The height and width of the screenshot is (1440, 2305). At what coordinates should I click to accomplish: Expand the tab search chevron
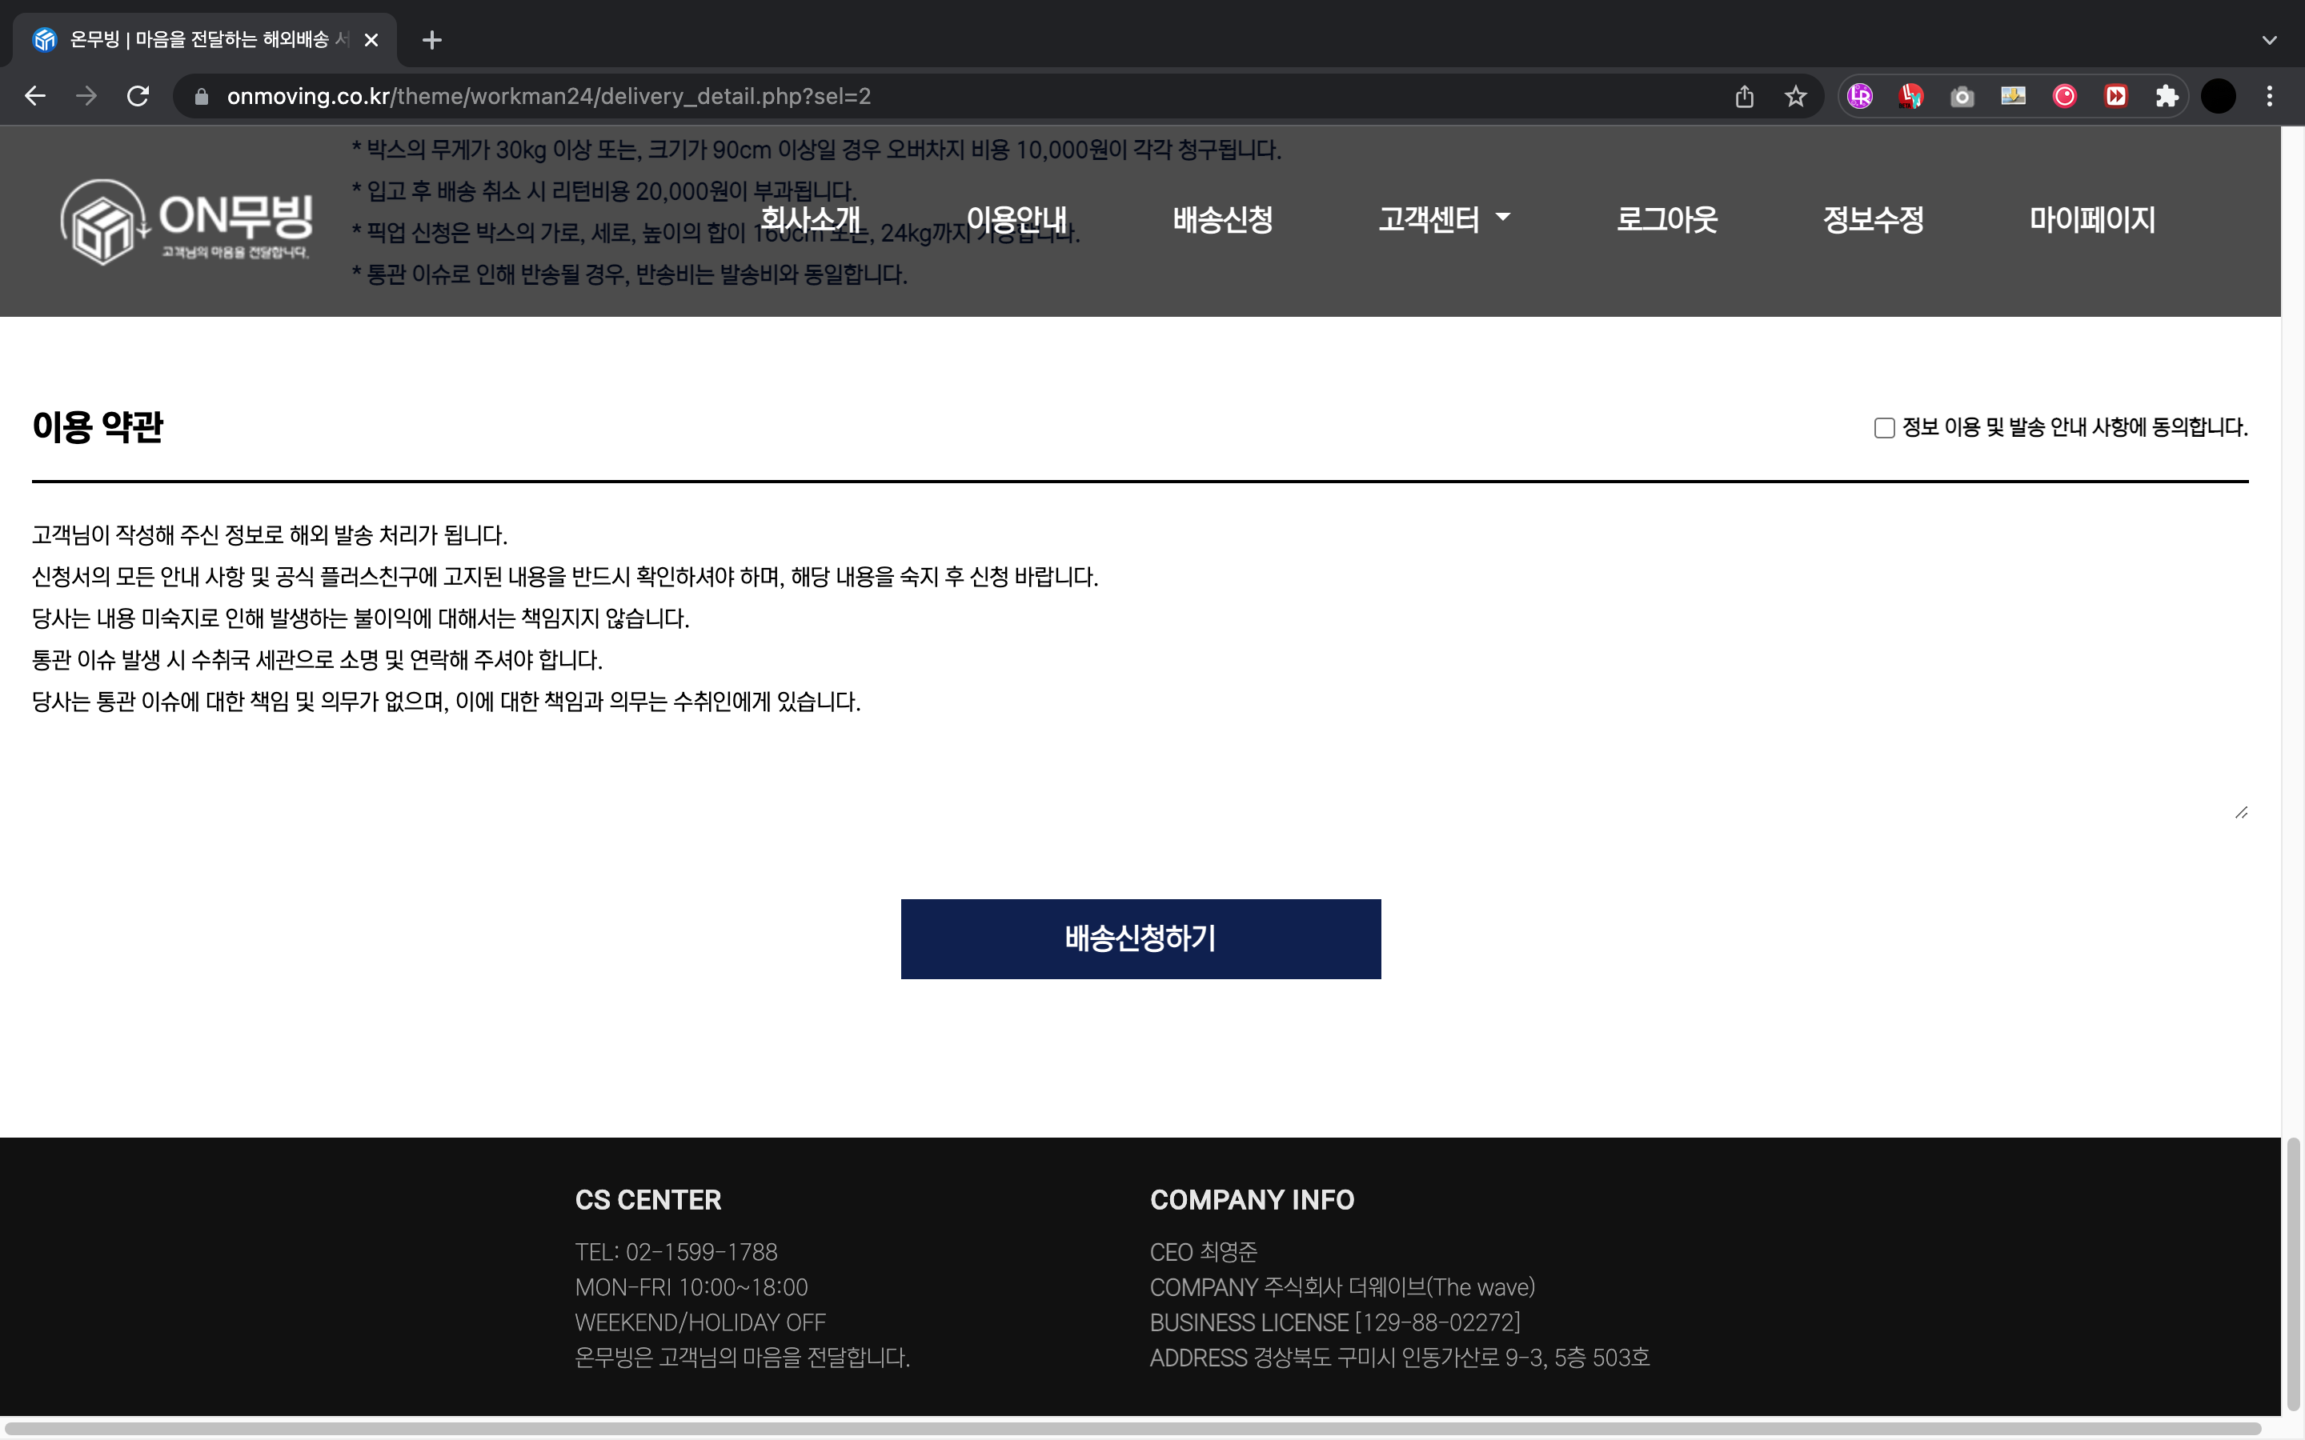(2269, 40)
